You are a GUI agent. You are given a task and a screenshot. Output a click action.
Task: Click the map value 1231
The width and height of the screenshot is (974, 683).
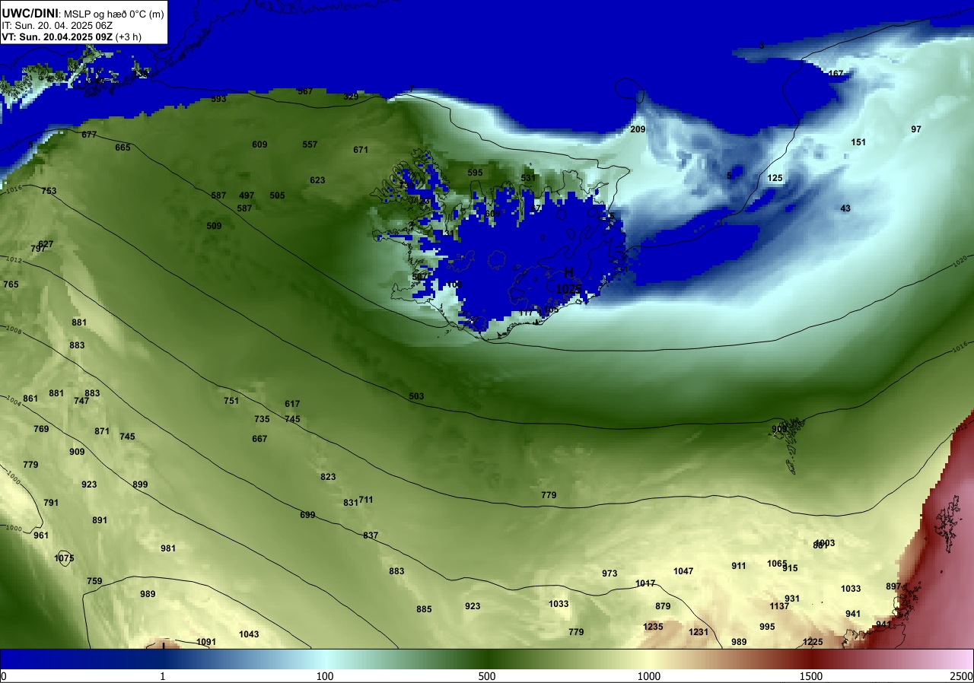(x=699, y=632)
